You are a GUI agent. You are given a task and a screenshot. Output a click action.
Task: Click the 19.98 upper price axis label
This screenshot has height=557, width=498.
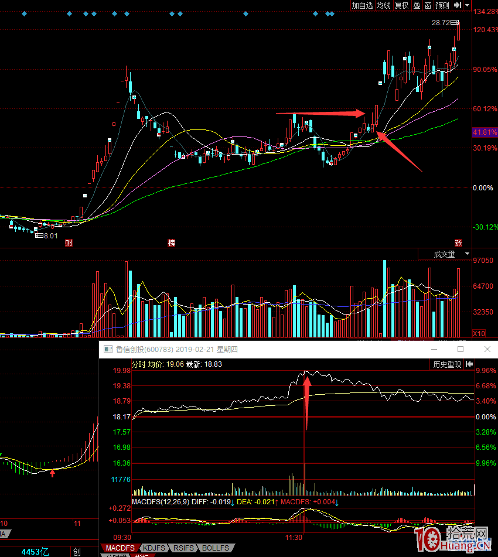tap(121, 371)
